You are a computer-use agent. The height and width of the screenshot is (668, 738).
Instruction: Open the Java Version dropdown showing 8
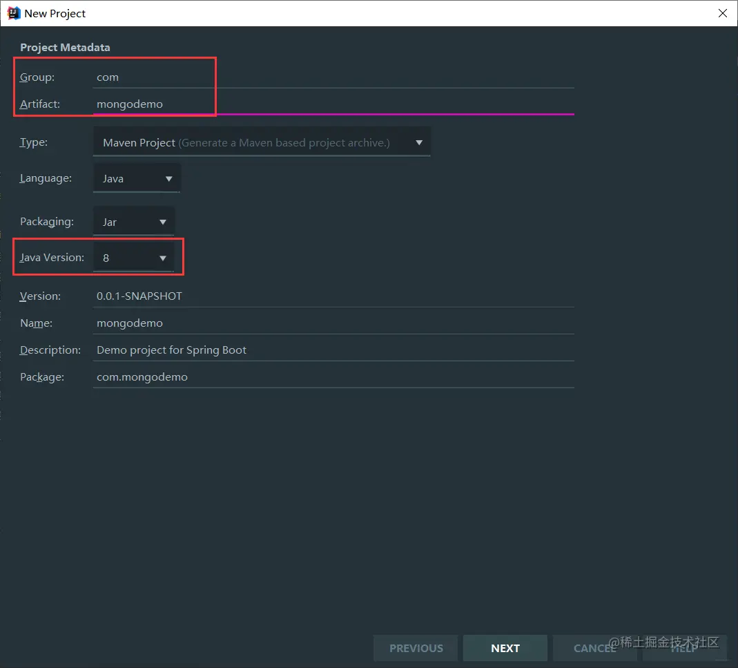coord(134,258)
